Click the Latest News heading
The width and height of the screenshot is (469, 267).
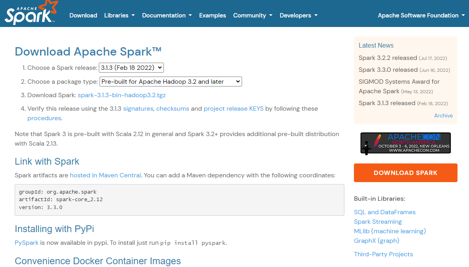(376, 46)
